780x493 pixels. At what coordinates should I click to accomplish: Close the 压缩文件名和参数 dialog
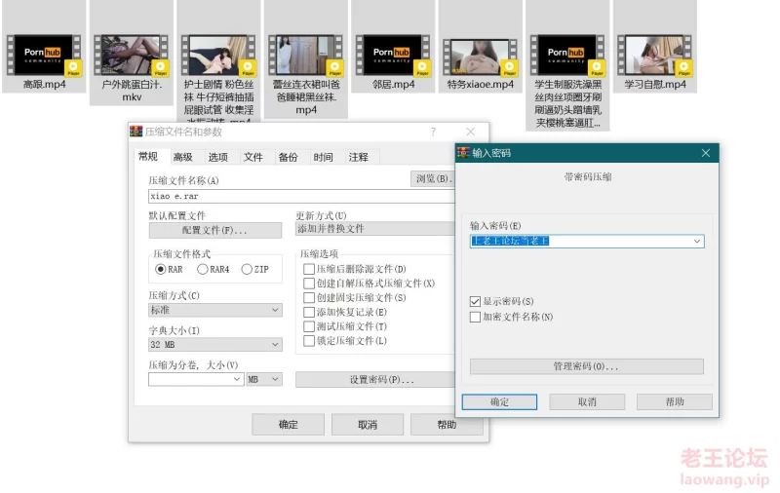point(470,132)
